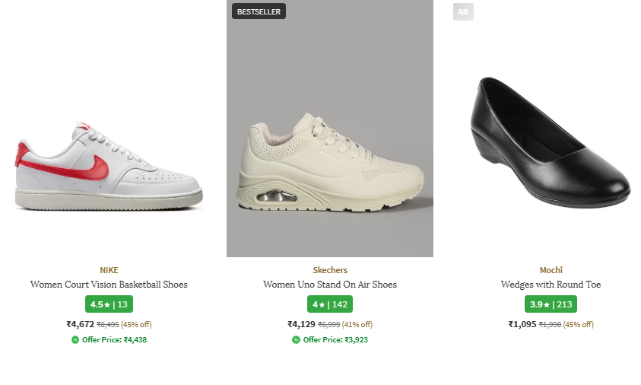
Task: Click the 4.5 star rating badge
Action: point(109,304)
